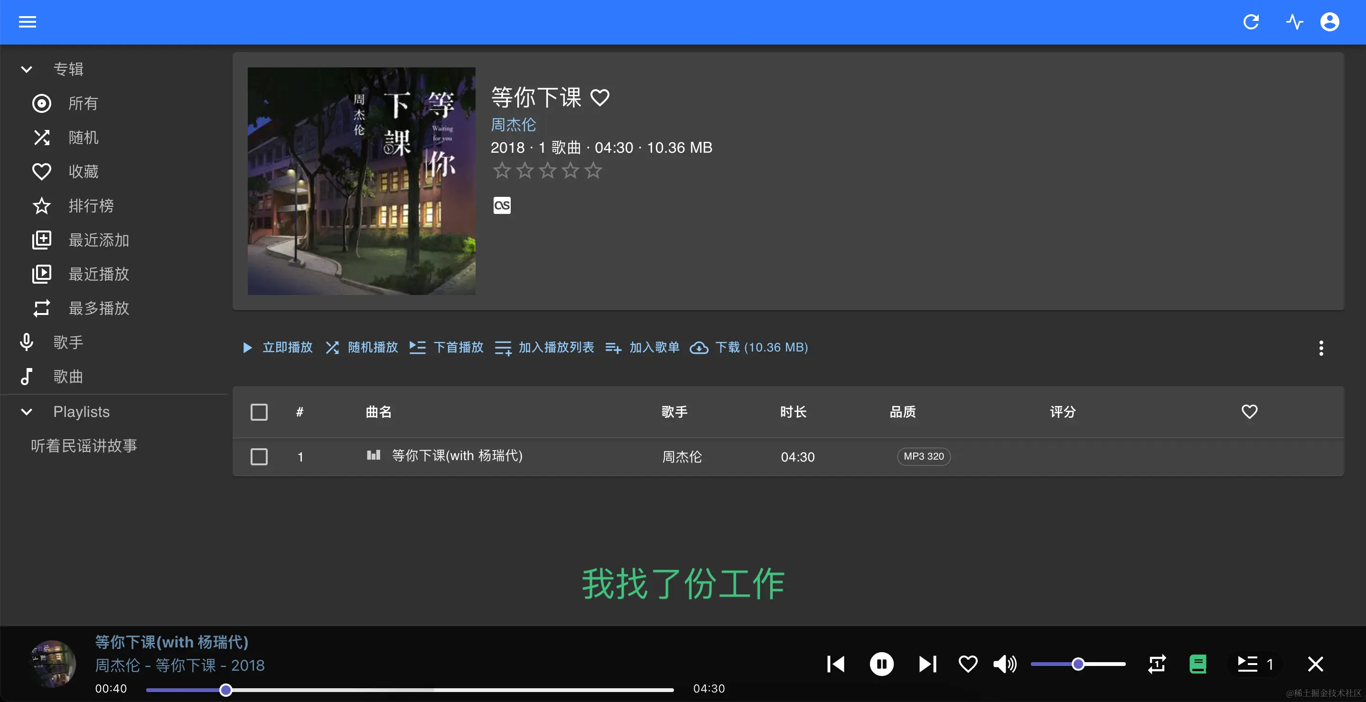Collapse the 专辑 section chevron

coord(27,69)
